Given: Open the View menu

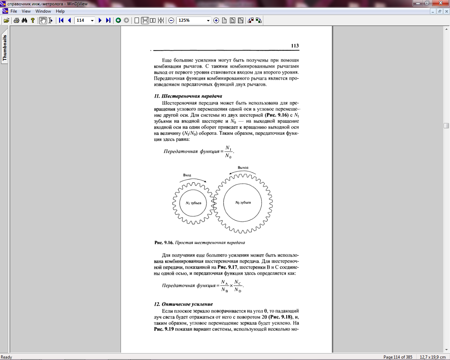Looking at the screenshot, I should click(x=26, y=11).
